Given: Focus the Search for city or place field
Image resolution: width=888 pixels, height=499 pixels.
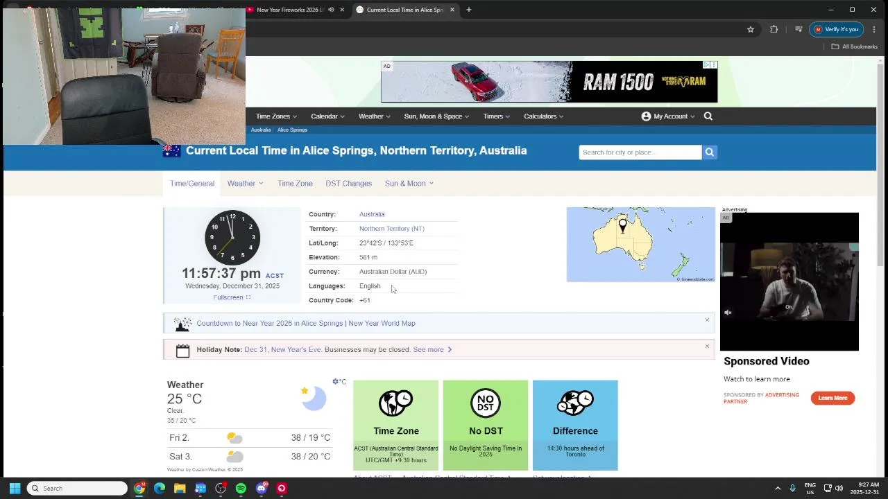Looking at the screenshot, I should tap(640, 152).
